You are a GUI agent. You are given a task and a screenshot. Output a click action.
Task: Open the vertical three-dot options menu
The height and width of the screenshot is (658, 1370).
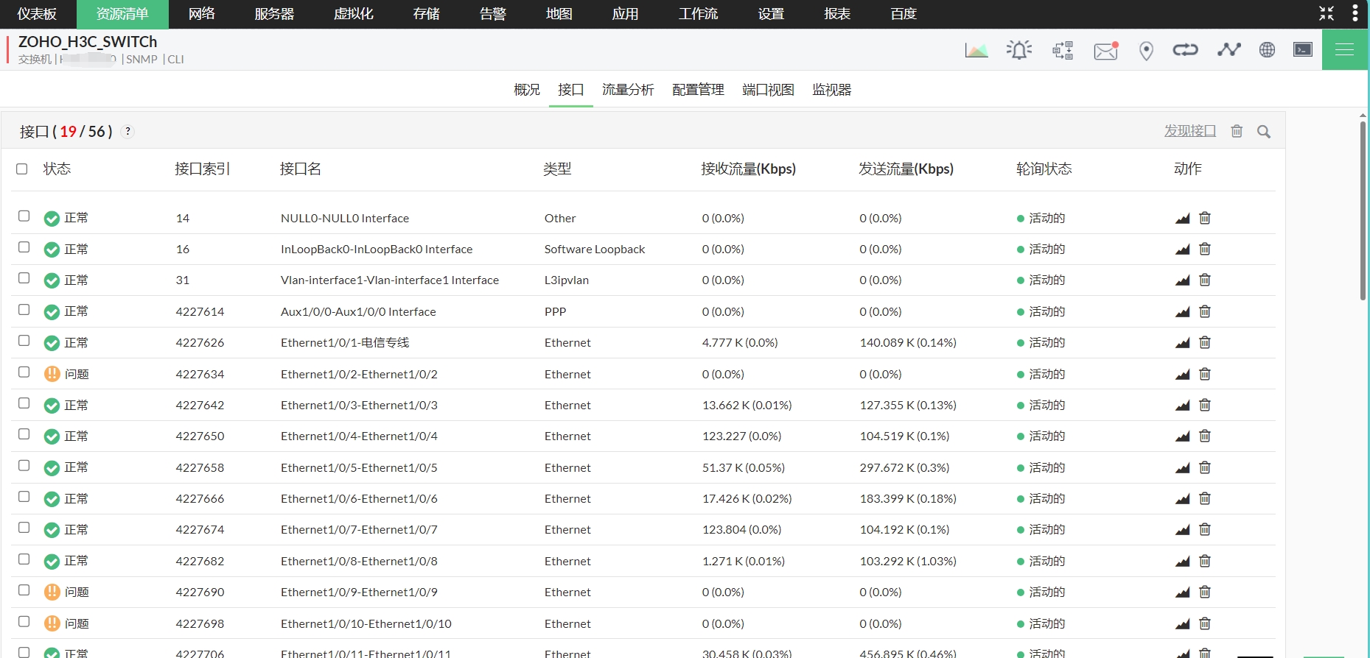pos(1355,13)
